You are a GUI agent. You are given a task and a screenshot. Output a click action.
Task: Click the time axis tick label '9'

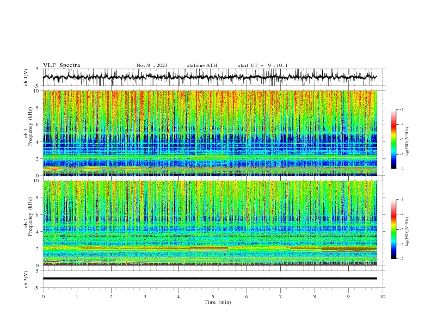[x=348, y=297]
